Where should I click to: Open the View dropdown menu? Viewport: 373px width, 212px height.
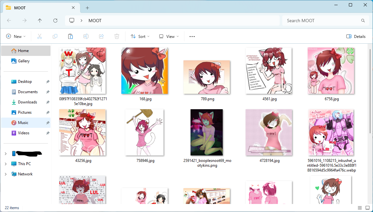coord(169,36)
